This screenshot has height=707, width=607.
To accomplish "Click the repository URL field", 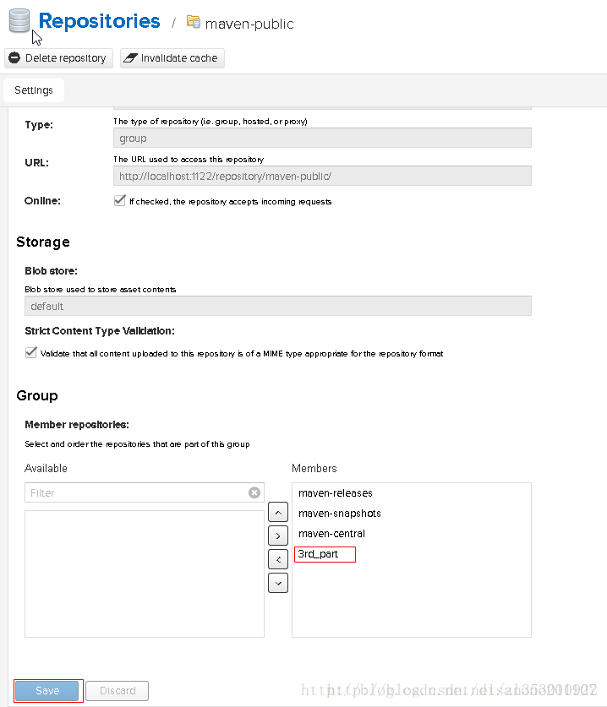I will [322, 176].
